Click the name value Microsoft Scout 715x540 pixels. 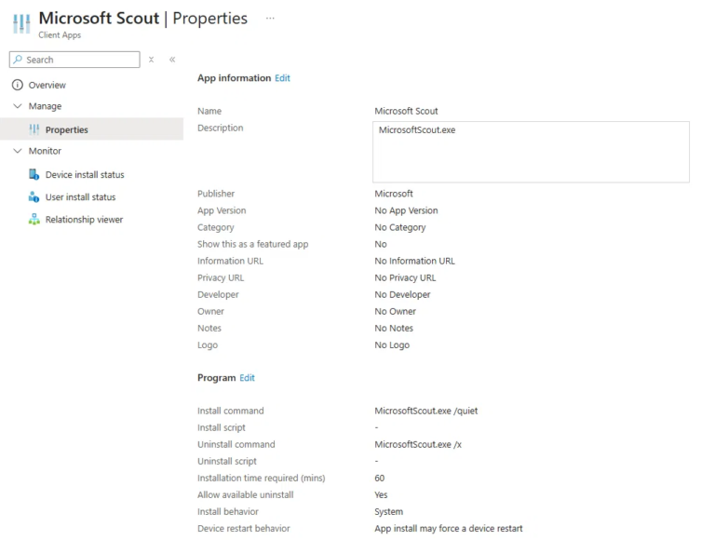click(406, 111)
